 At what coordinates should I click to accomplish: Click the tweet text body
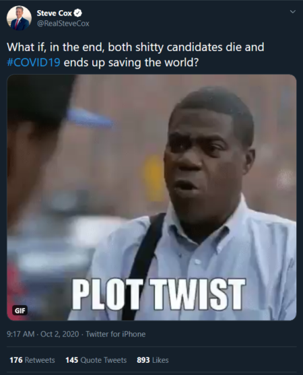tap(135, 55)
